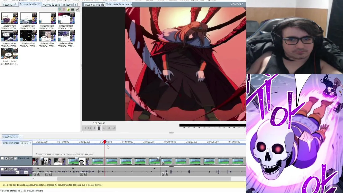This screenshot has width=343, height=193.
Task: Switch to Vista previa del clip tab
Action: pos(94,5)
